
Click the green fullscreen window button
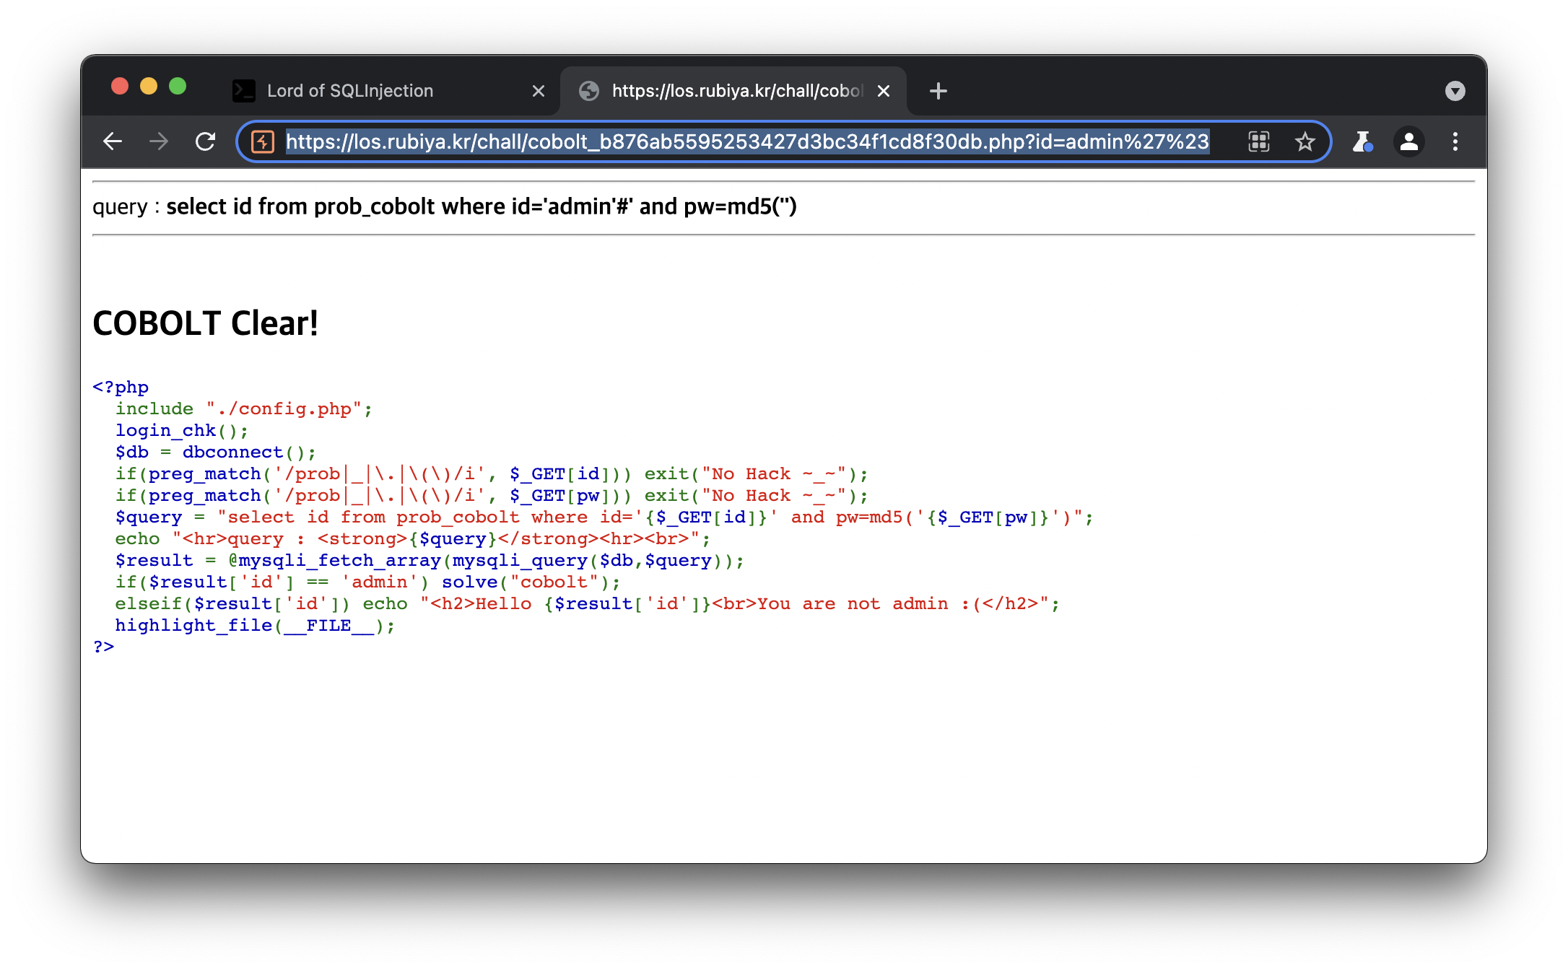(178, 87)
